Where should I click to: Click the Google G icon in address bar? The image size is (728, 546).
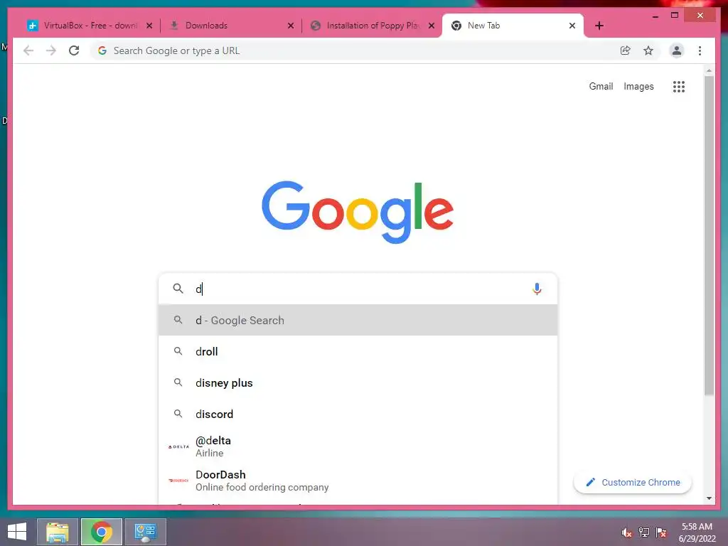pyautogui.click(x=102, y=50)
